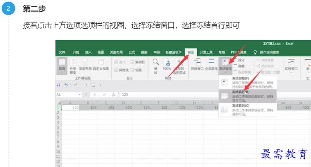Reset zoom with the 100% button

click(167, 65)
